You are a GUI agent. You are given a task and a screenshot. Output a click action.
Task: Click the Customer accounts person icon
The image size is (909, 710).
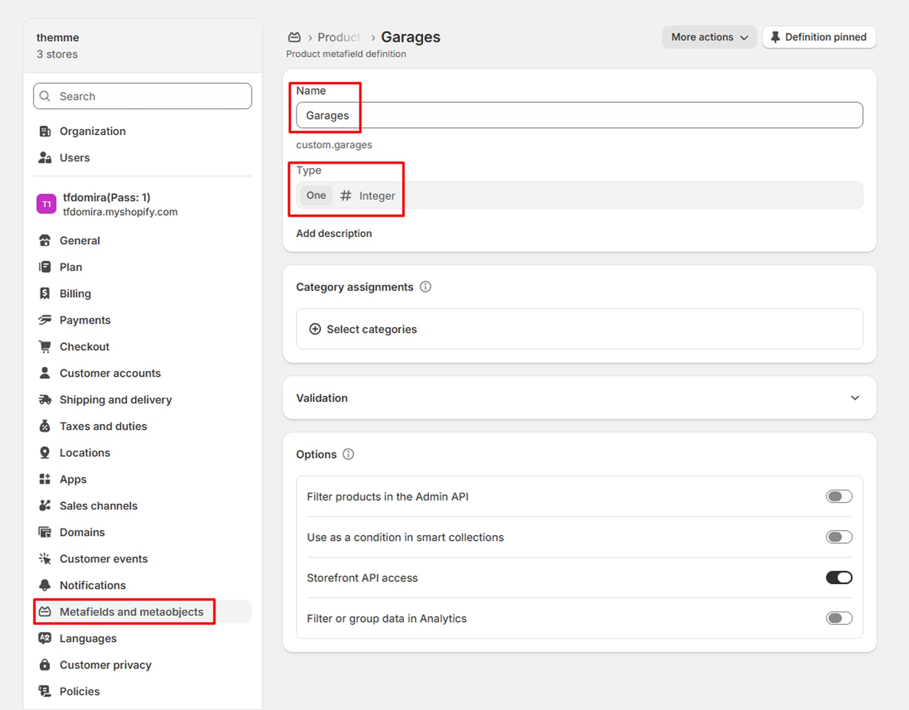[45, 373]
